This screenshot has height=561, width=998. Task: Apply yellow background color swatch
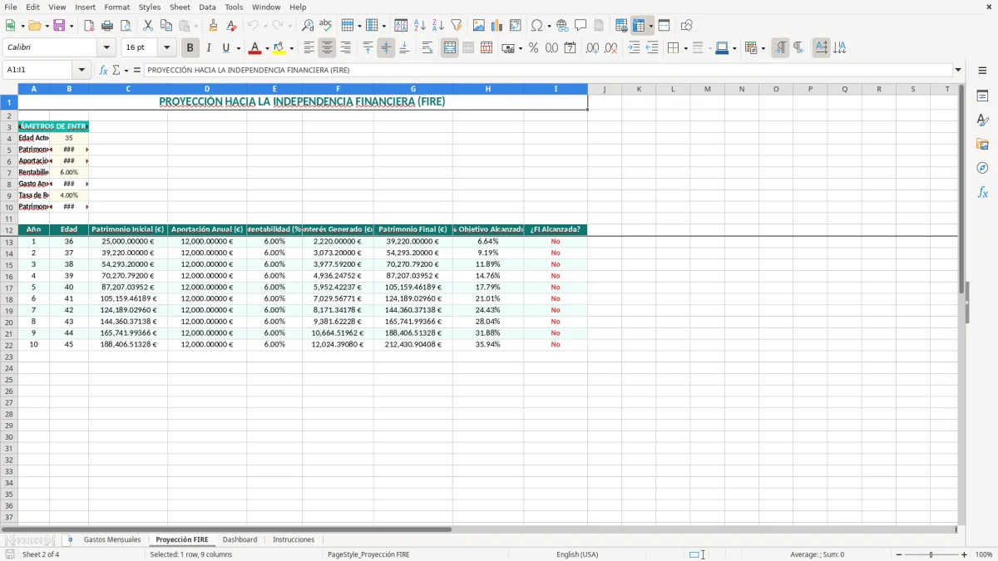pos(279,48)
